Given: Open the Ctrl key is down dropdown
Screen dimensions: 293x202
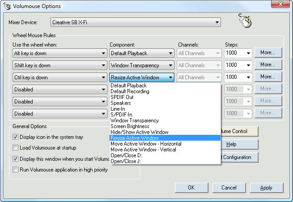Looking at the screenshot, I should pyautogui.click(x=102, y=77).
